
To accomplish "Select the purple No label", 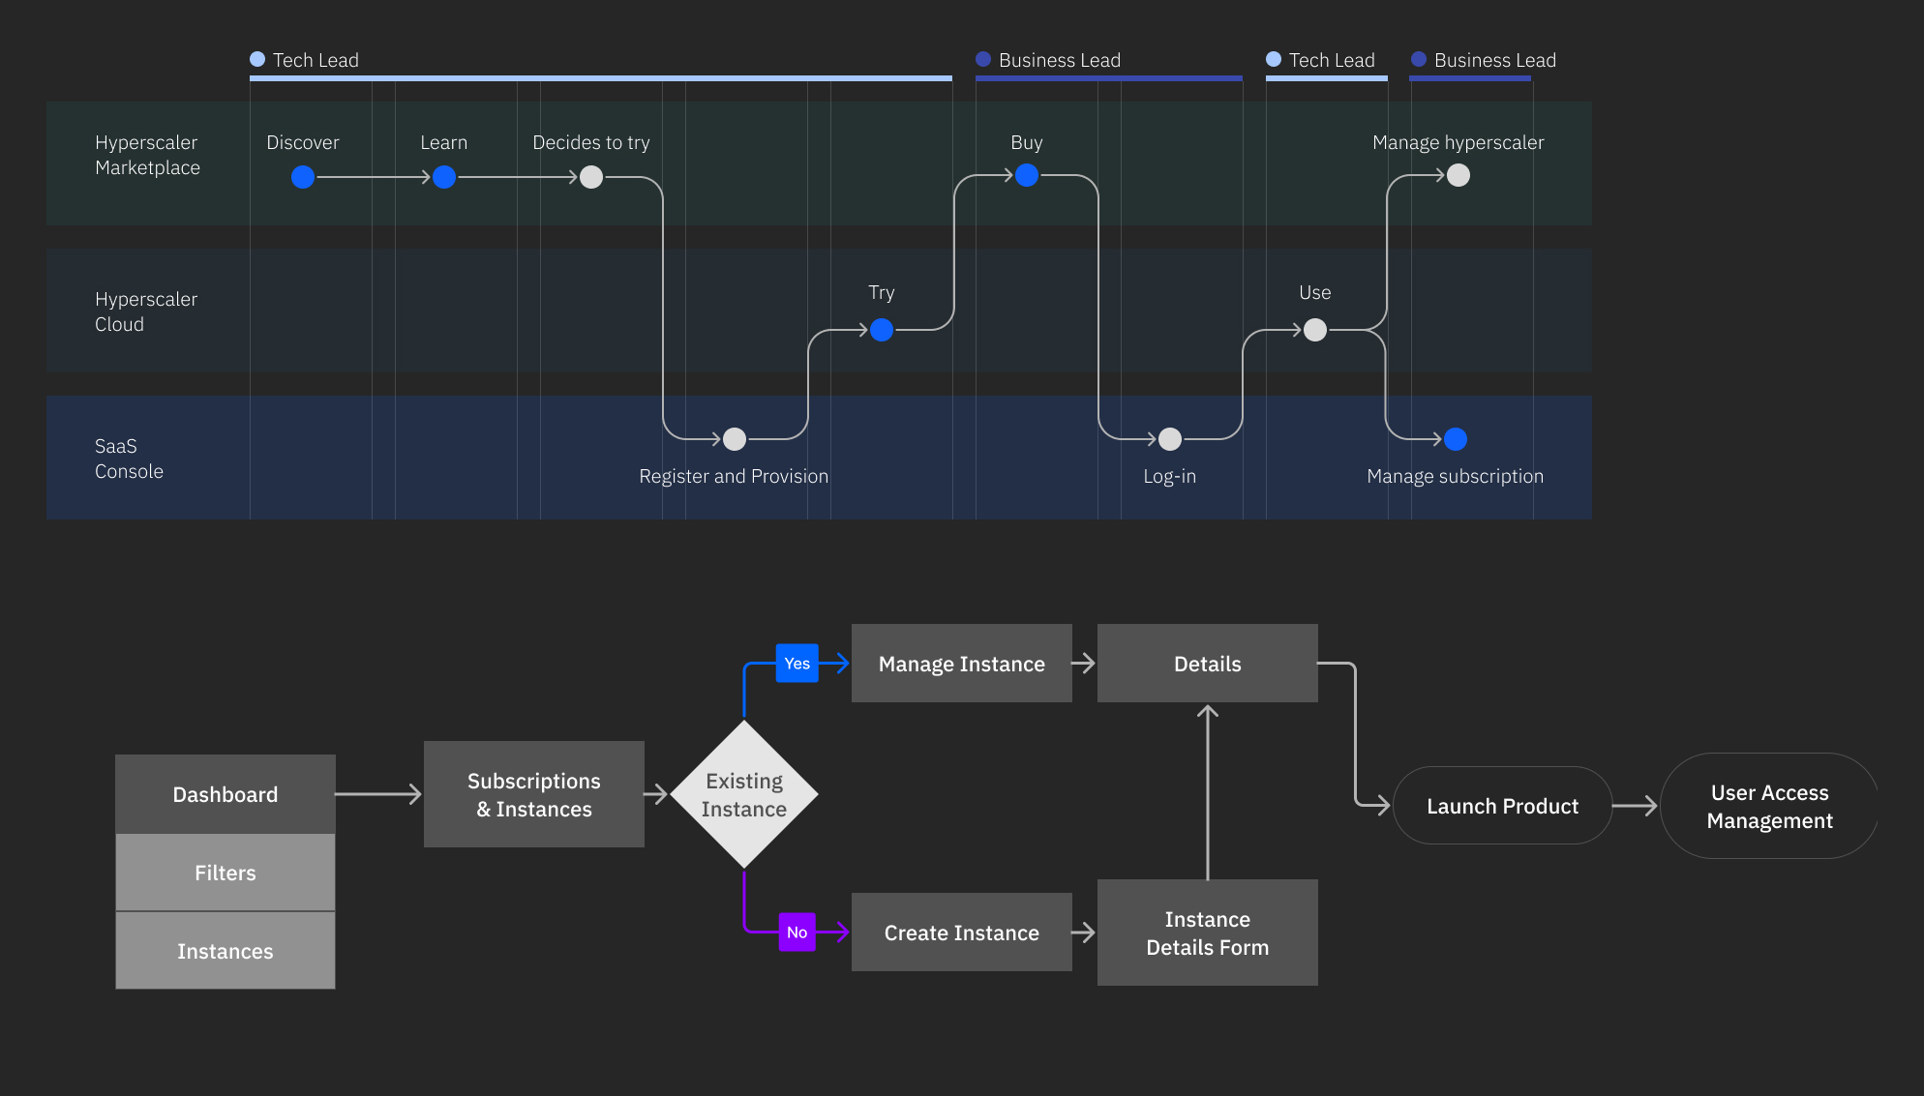I will coord(797,933).
